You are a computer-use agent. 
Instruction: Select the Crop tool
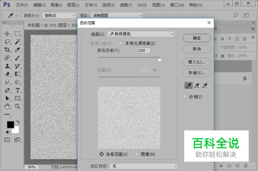(7, 50)
